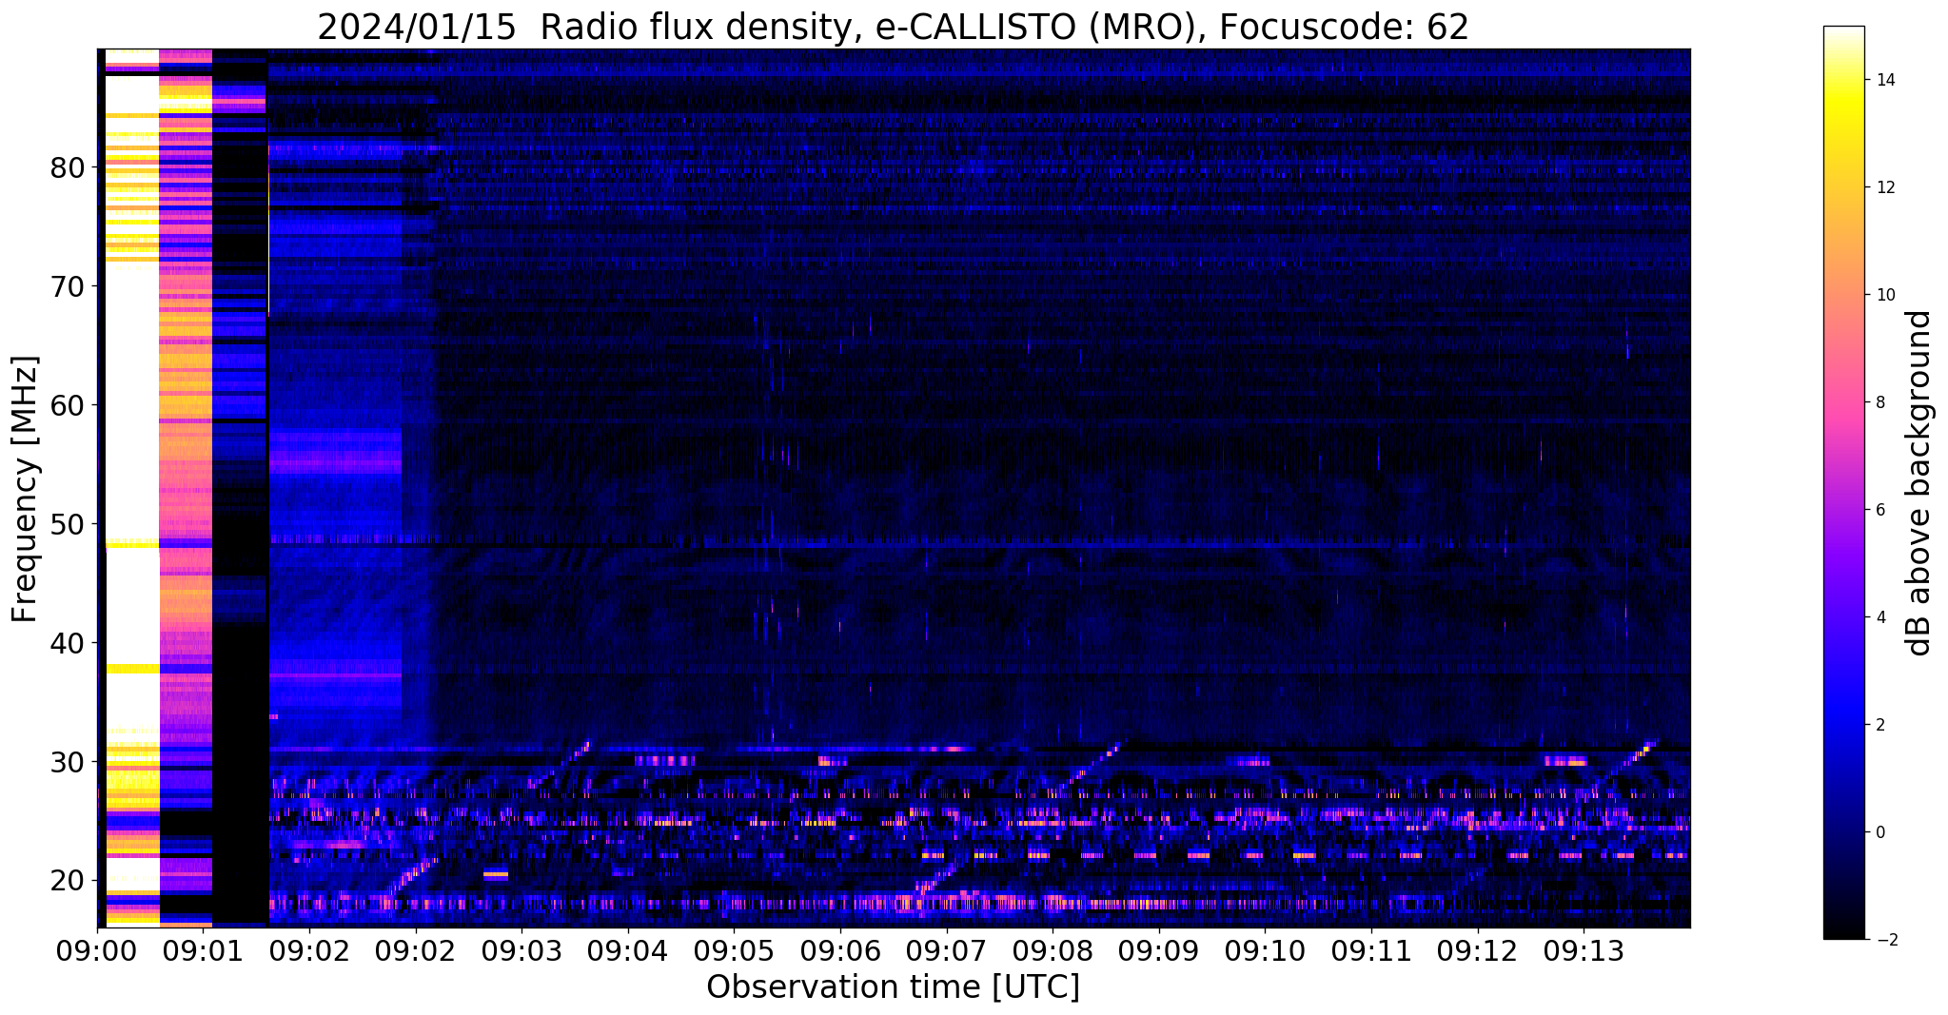Screen dimensions: 1948x1015
Task: Click the 09:10 time tick label
Action: pyautogui.click(x=1266, y=951)
